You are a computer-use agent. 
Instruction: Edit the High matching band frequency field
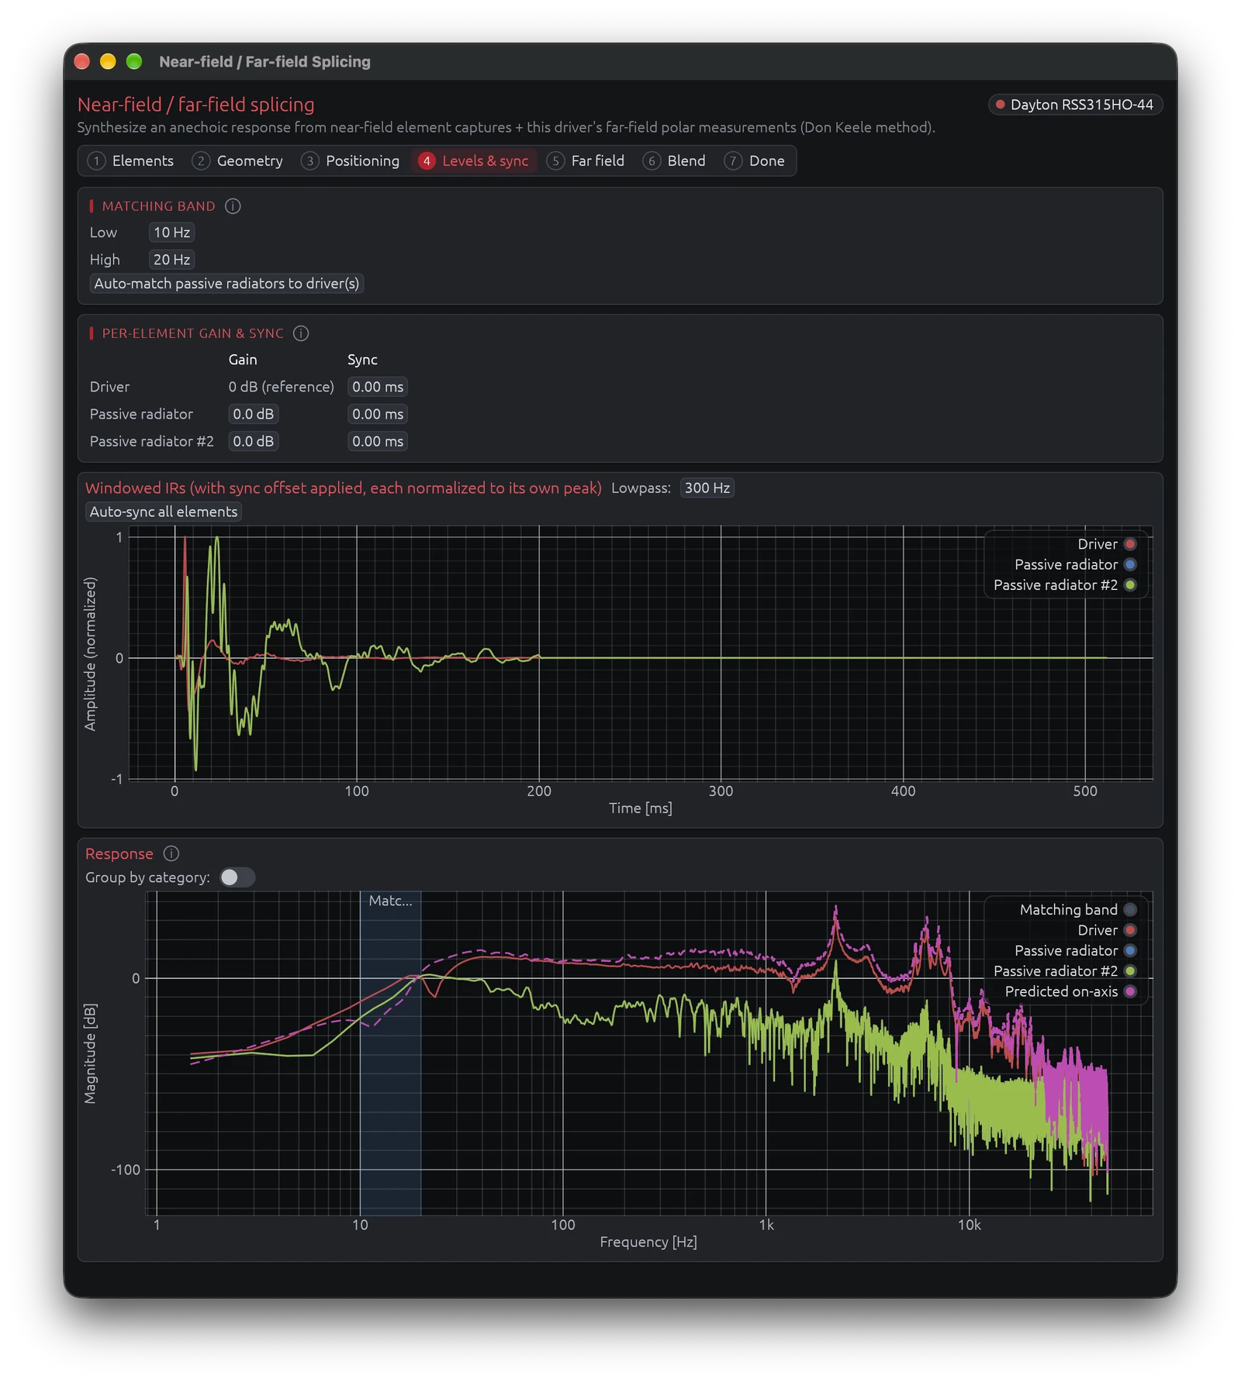tap(171, 260)
